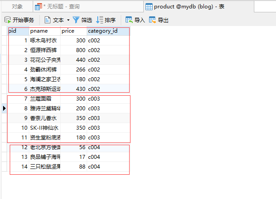This screenshot has height=199, width=276.
Task: Click the pid cell with value 1
Action: click(x=19, y=41)
